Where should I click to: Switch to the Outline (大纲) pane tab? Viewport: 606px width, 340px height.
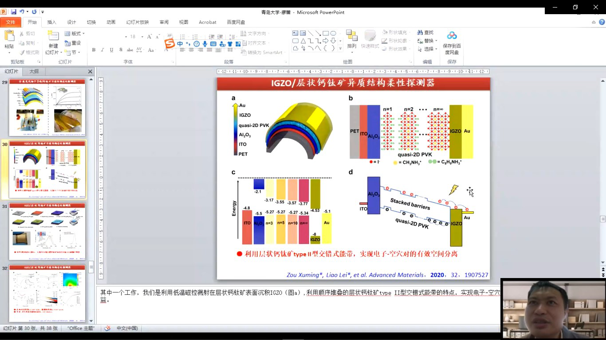click(34, 71)
